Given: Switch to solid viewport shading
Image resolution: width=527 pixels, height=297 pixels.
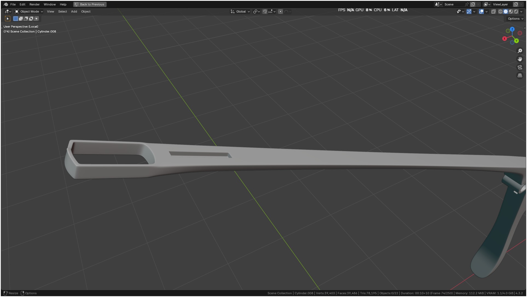Looking at the screenshot, I should pyautogui.click(x=506, y=11).
